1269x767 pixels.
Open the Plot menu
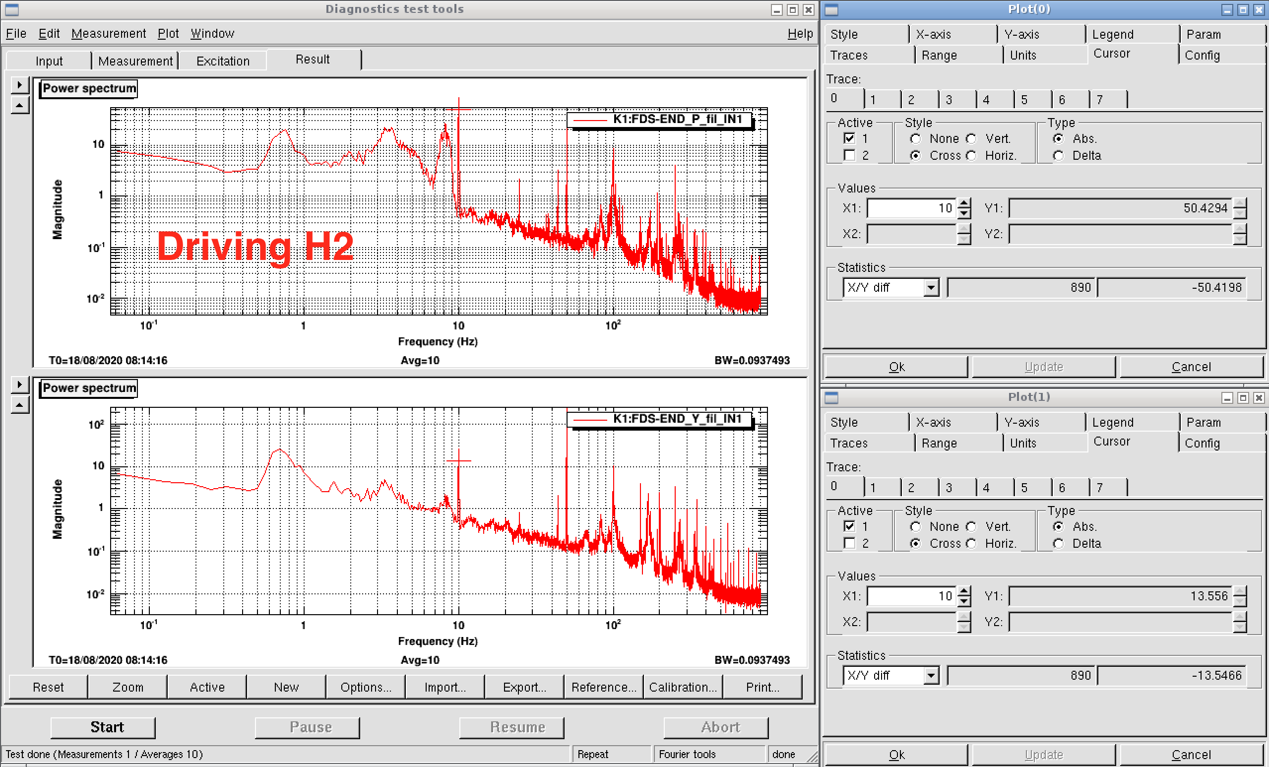(x=168, y=33)
